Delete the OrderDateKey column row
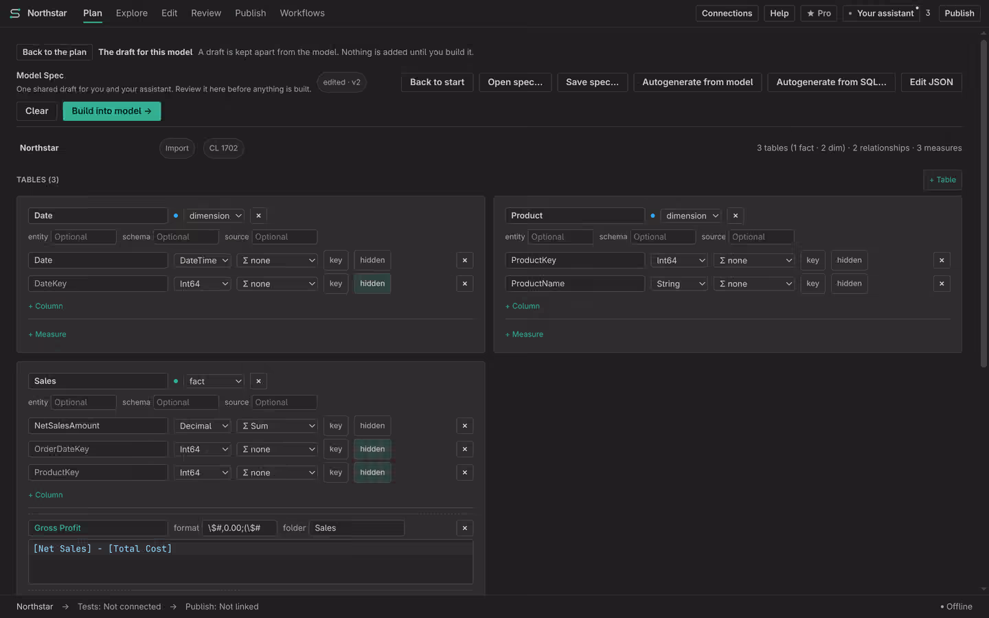Viewport: 989px width, 618px height. (x=465, y=449)
